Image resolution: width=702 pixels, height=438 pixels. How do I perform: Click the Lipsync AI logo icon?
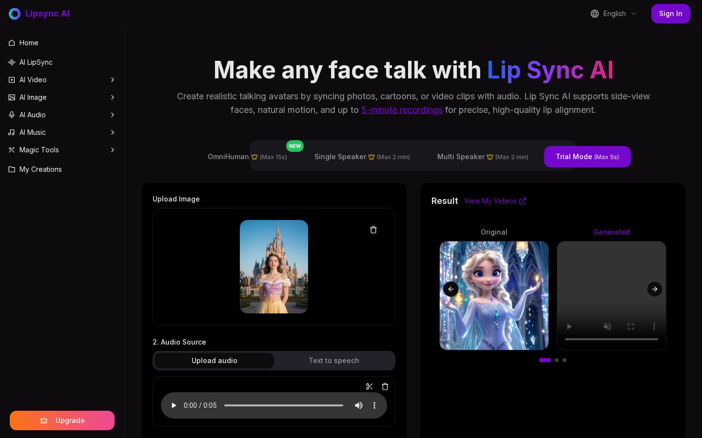[x=15, y=14]
